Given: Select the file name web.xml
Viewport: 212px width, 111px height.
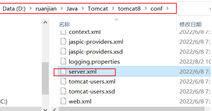Looking at the screenshot, I should pyautogui.click(x=80, y=102).
